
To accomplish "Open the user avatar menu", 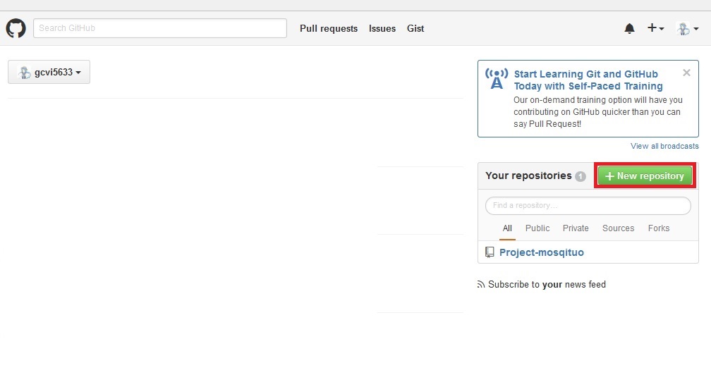I will [x=687, y=28].
